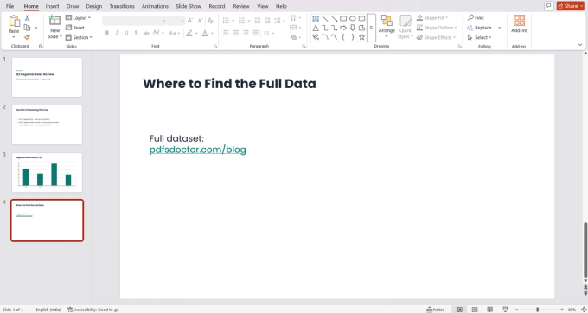588x313 pixels.
Task: Toggle Italic formatting
Action: pos(117,33)
